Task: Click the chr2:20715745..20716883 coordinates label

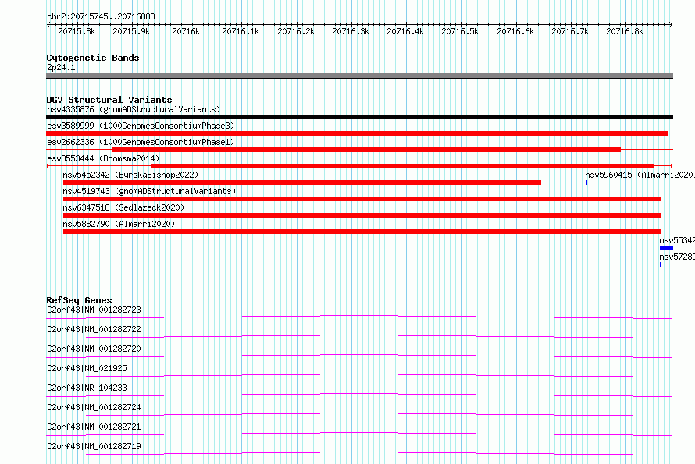Action: pyautogui.click(x=101, y=16)
